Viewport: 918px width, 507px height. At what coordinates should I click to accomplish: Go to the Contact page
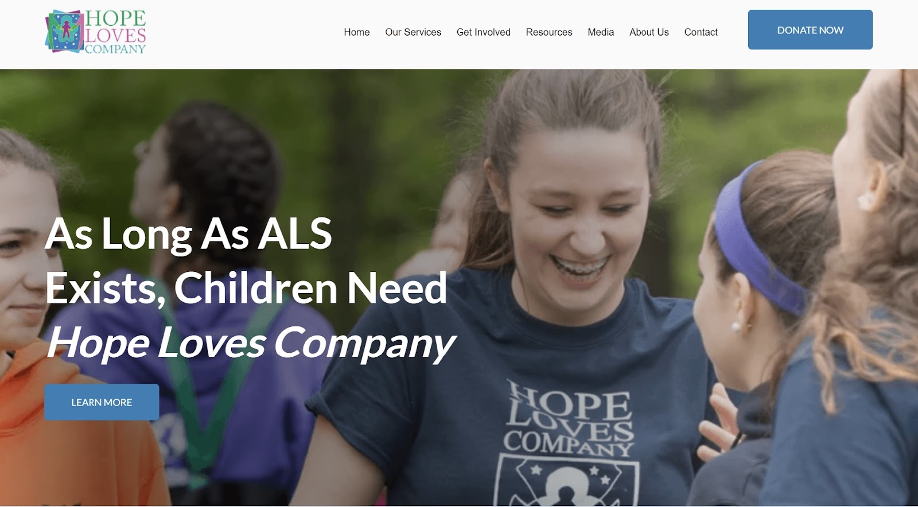coord(701,32)
